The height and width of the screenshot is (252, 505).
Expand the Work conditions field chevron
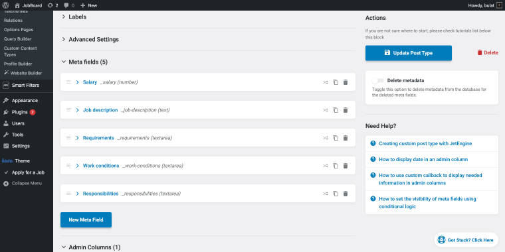pyautogui.click(x=77, y=166)
